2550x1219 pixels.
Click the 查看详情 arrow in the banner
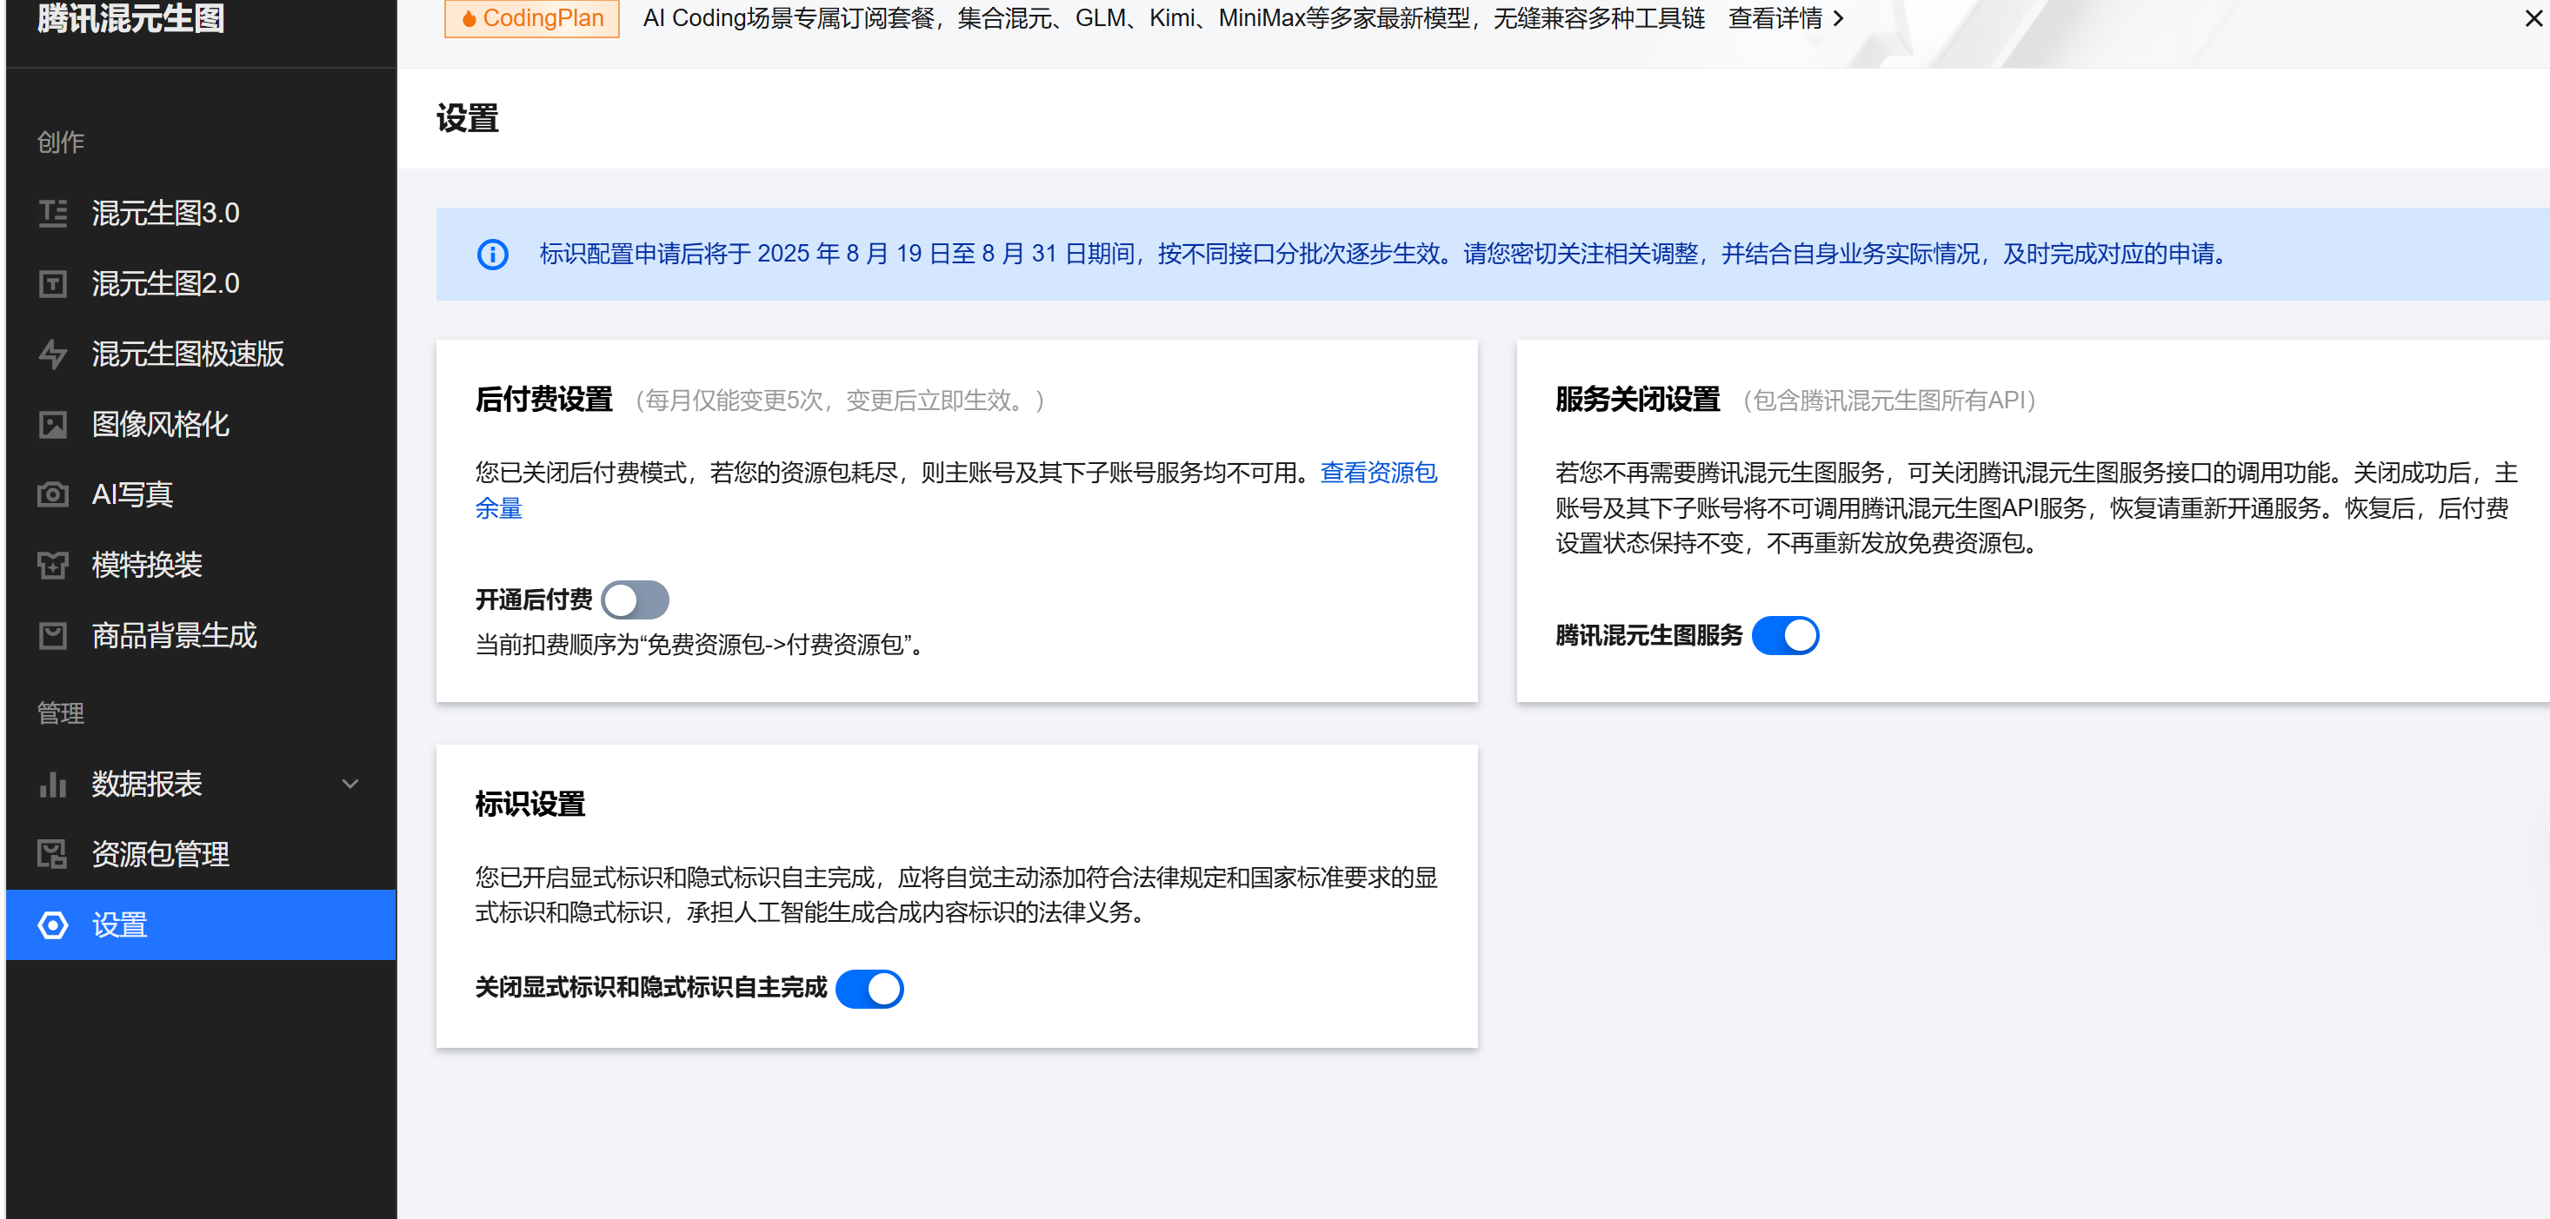pyautogui.click(x=1838, y=17)
